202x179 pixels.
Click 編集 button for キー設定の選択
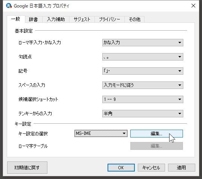(156, 134)
